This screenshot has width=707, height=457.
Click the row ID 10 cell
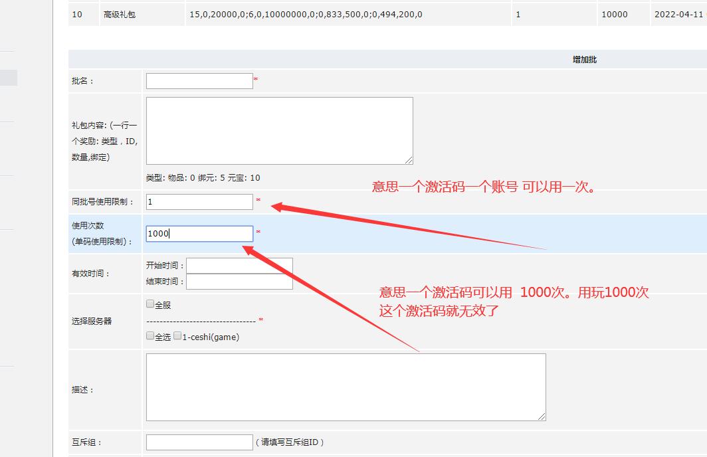click(x=77, y=14)
